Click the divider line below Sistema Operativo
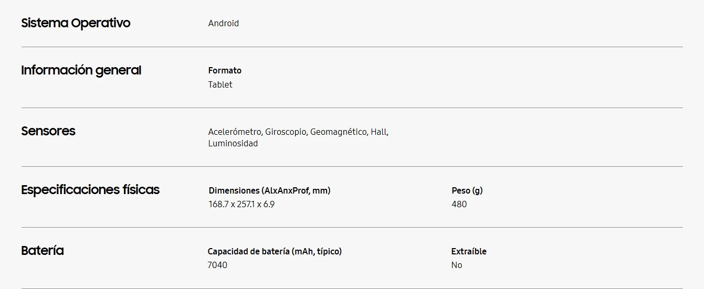This screenshot has width=704, height=289. tap(352, 47)
